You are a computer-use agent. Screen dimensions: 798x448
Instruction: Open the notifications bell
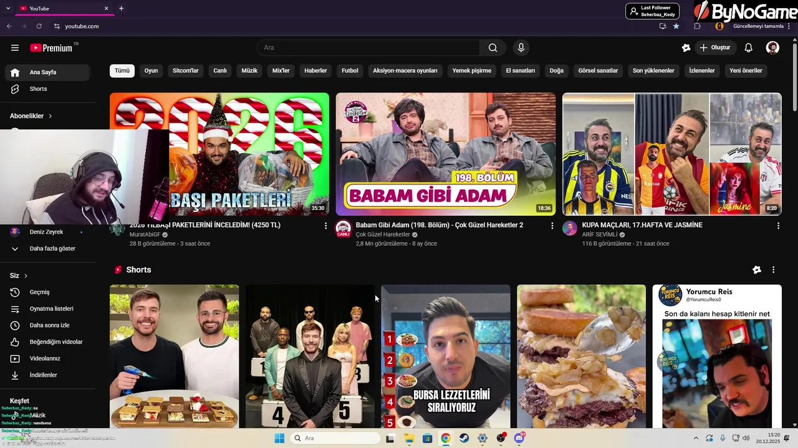(749, 48)
